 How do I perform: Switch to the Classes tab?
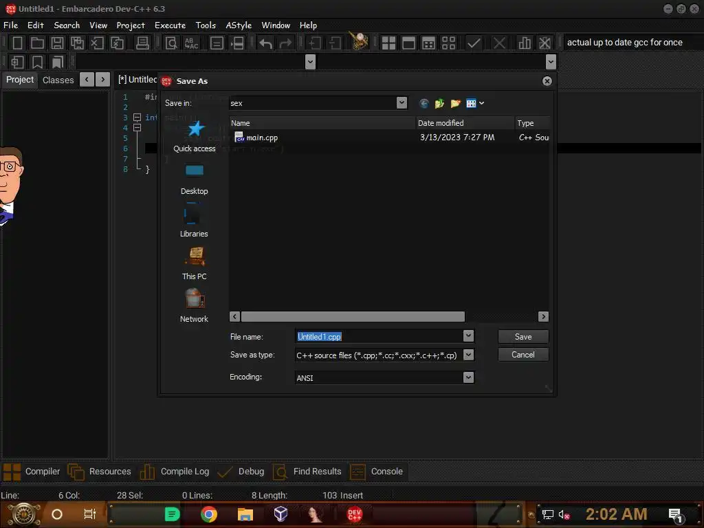point(58,80)
